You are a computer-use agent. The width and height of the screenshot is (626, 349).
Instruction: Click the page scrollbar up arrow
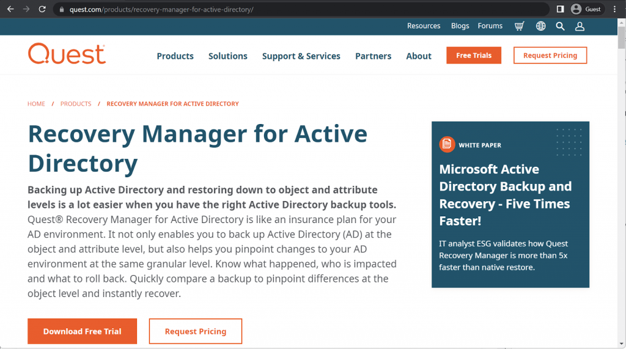pos(621,23)
